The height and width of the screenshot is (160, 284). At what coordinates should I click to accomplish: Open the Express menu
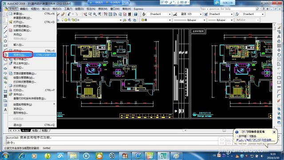point(138,9)
